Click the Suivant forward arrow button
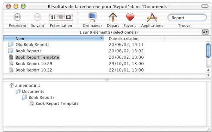The image size is (212, 132). pyautogui.click(x=37, y=17)
